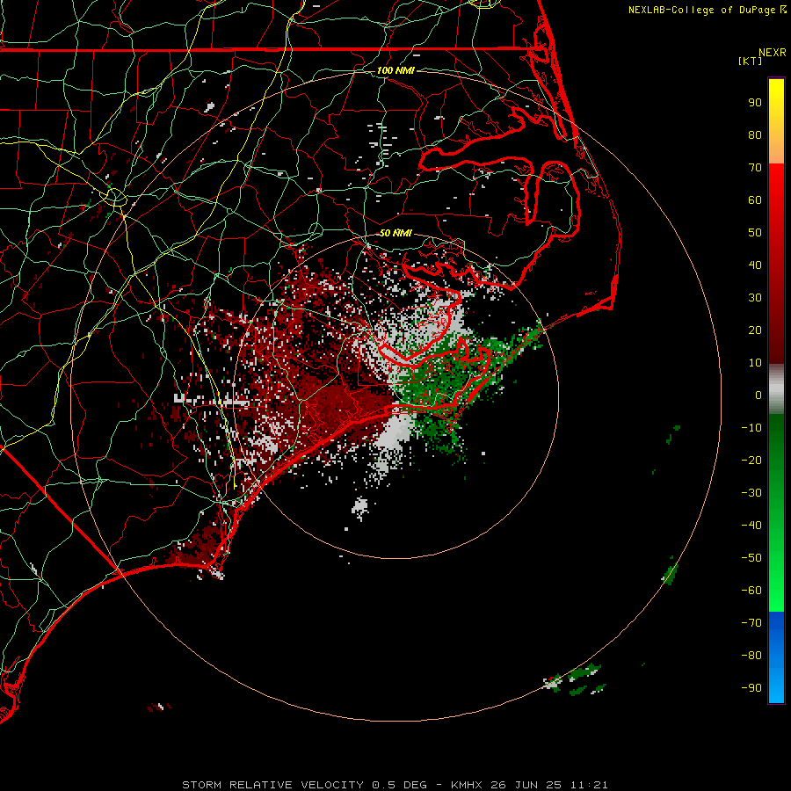Click the -90 value on velocity scale

pos(751,688)
